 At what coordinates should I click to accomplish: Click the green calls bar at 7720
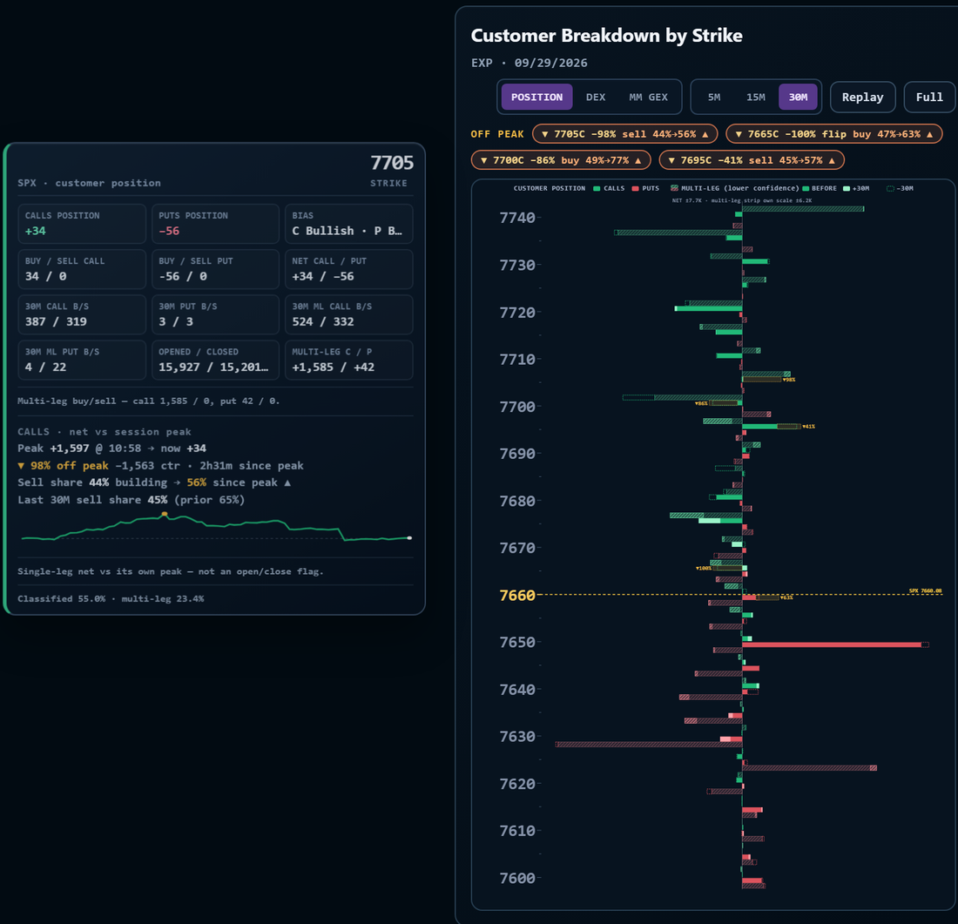(708, 308)
